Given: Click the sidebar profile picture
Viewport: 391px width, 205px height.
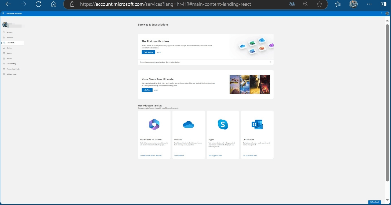Looking at the screenshot, I should click(5, 25).
